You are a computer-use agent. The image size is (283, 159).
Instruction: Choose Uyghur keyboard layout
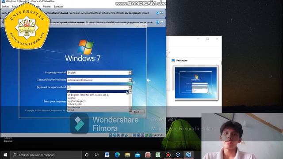point(98,98)
